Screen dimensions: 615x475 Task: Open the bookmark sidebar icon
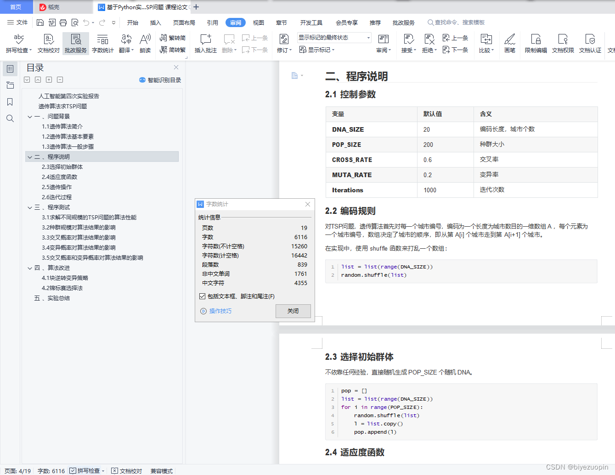click(10, 102)
